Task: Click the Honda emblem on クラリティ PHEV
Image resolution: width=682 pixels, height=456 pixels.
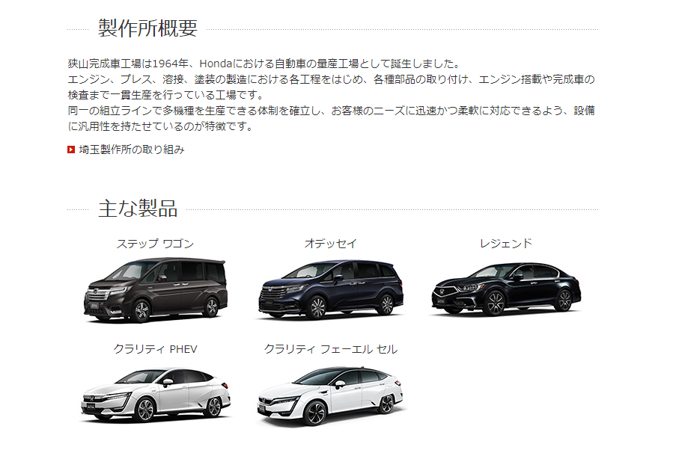Action: click(92, 398)
